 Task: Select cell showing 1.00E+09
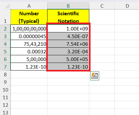click(x=68, y=29)
